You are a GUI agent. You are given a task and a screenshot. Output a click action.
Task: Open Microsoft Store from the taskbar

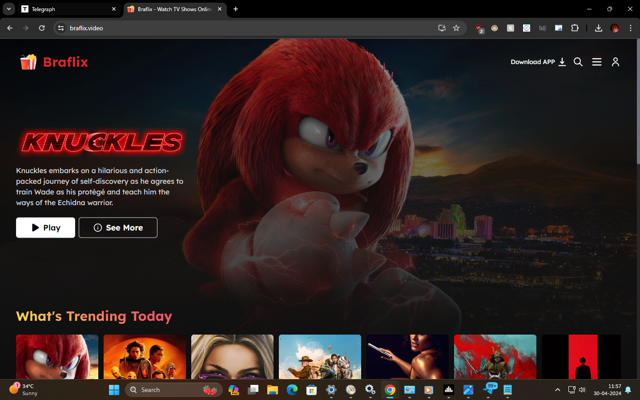point(312,390)
